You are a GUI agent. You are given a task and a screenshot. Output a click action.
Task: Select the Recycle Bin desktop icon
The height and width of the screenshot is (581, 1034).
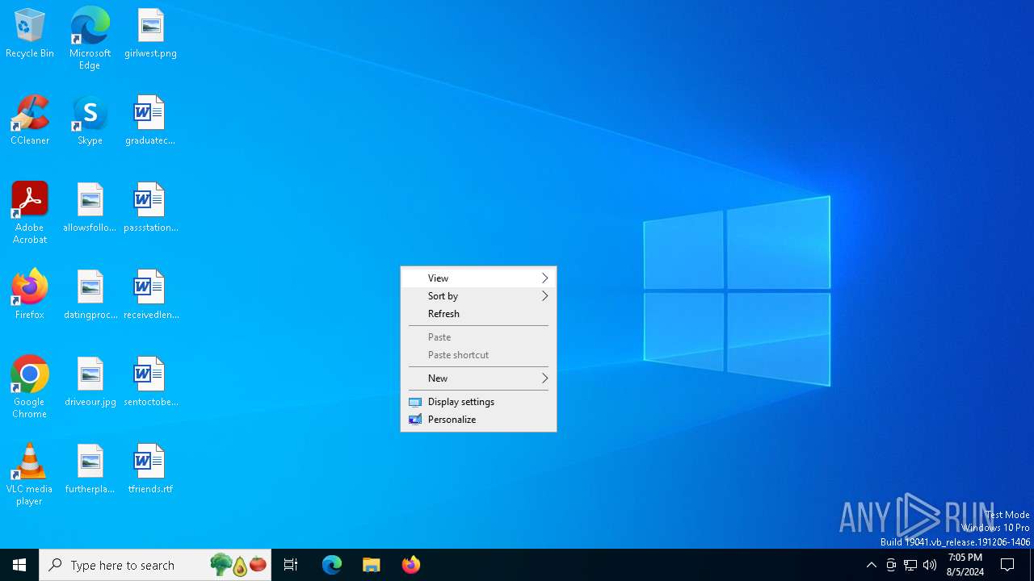coord(30,34)
